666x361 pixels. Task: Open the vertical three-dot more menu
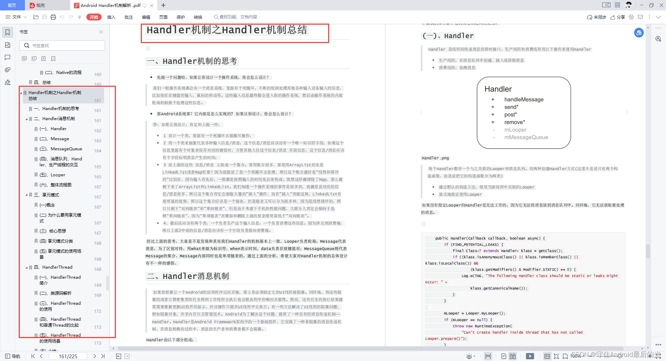click(649, 17)
